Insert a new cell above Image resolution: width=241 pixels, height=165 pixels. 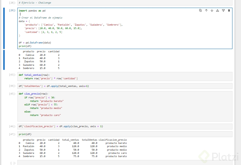pyautogui.click(x=217, y=11)
